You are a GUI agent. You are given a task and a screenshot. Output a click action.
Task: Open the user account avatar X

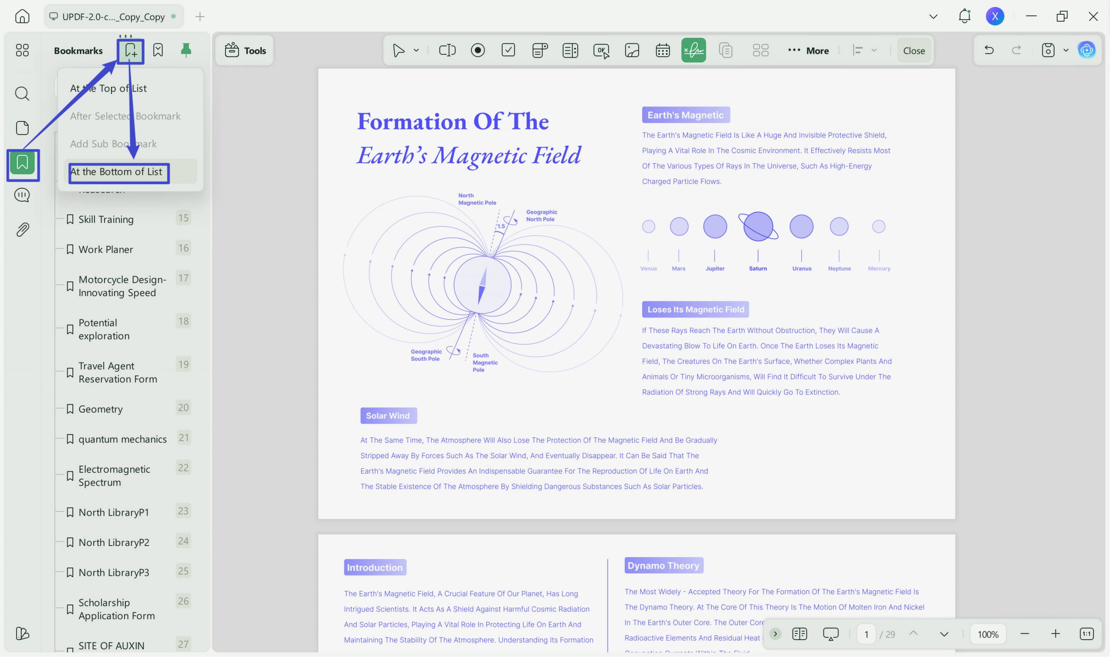pos(995,16)
